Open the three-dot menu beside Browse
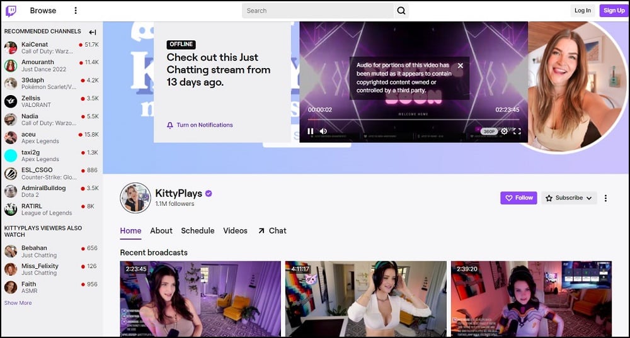The width and height of the screenshot is (630, 338). tap(76, 11)
